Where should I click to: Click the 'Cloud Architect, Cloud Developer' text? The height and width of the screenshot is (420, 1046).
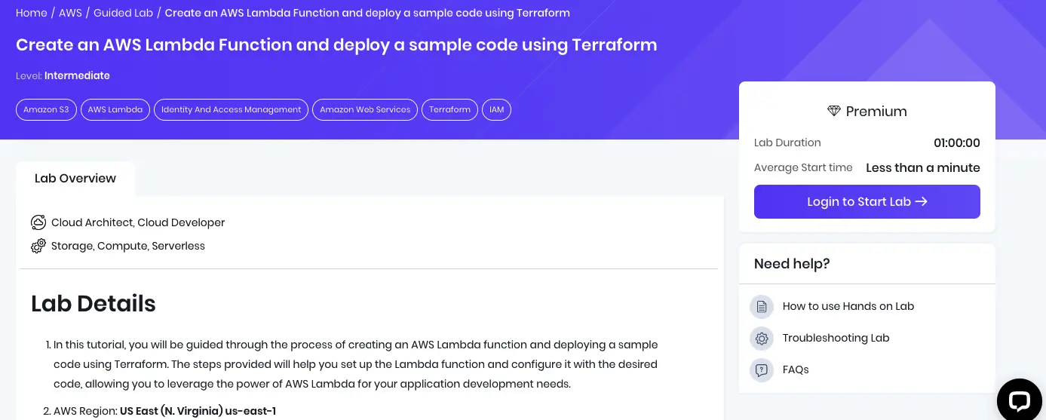pyautogui.click(x=138, y=222)
